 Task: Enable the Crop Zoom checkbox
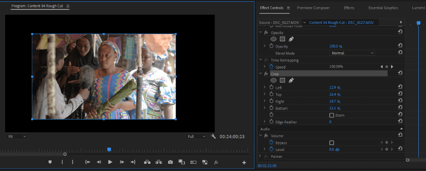coord(331,115)
